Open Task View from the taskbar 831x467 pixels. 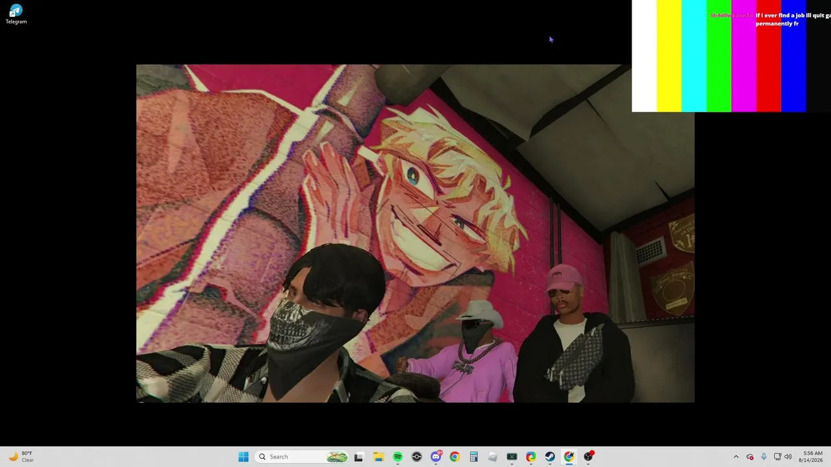coord(358,457)
